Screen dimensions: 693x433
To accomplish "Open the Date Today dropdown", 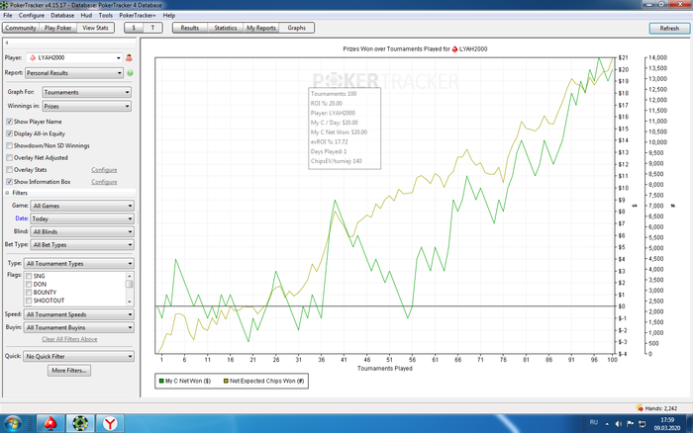I will click(82, 218).
